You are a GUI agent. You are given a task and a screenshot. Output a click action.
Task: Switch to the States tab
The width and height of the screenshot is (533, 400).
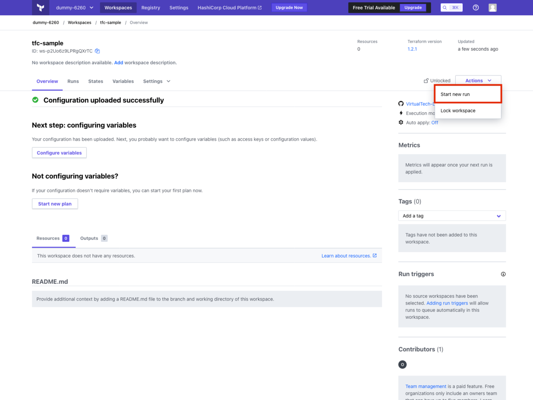pos(95,81)
